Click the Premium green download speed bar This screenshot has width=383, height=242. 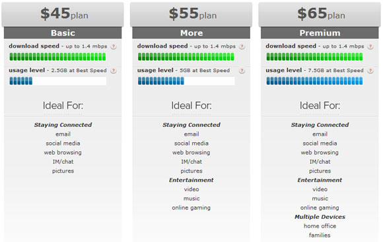(x=314, y=57)
